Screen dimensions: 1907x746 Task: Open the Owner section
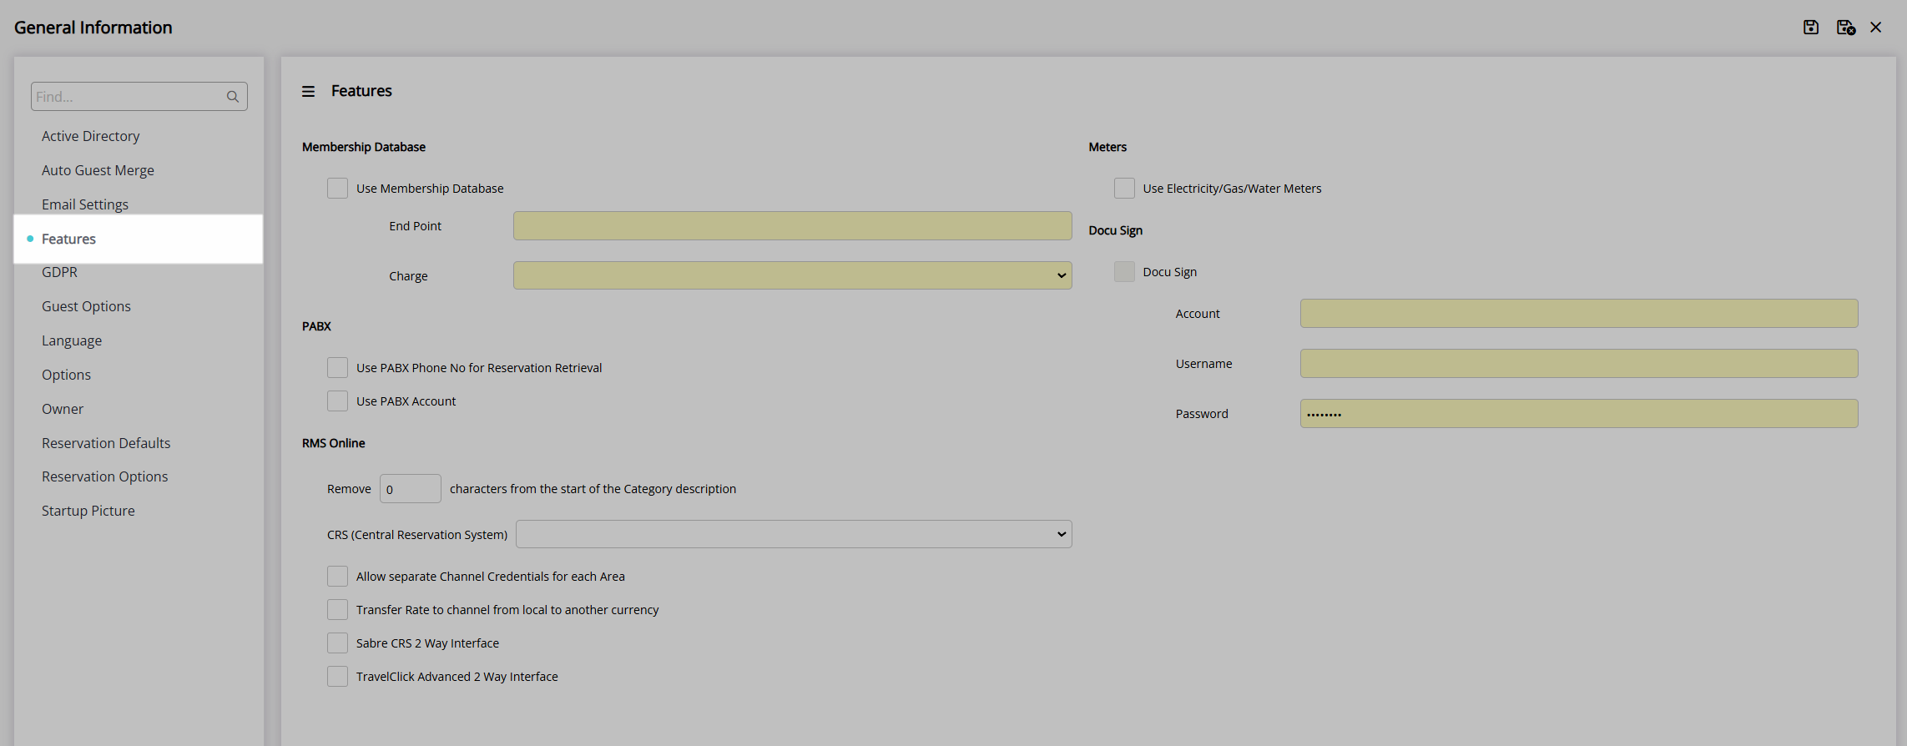point(63,409)
